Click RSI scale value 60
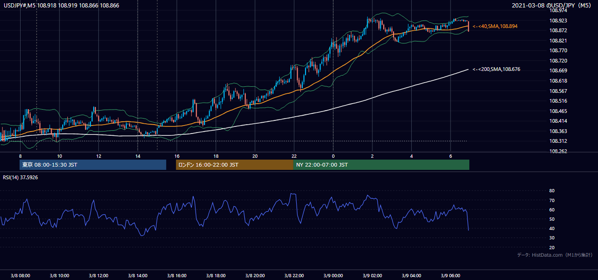598x280 pixels. pos(552,210)
